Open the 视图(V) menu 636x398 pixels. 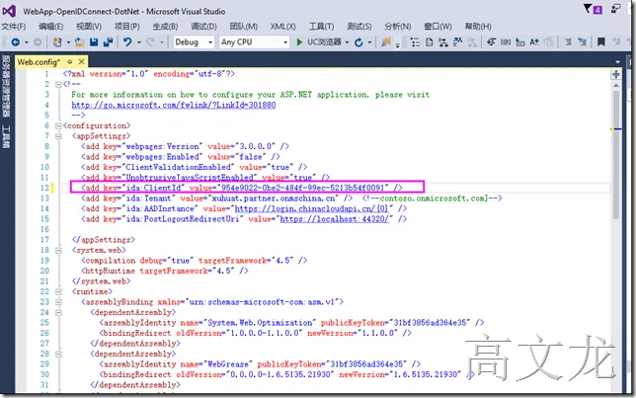point(89,27)
